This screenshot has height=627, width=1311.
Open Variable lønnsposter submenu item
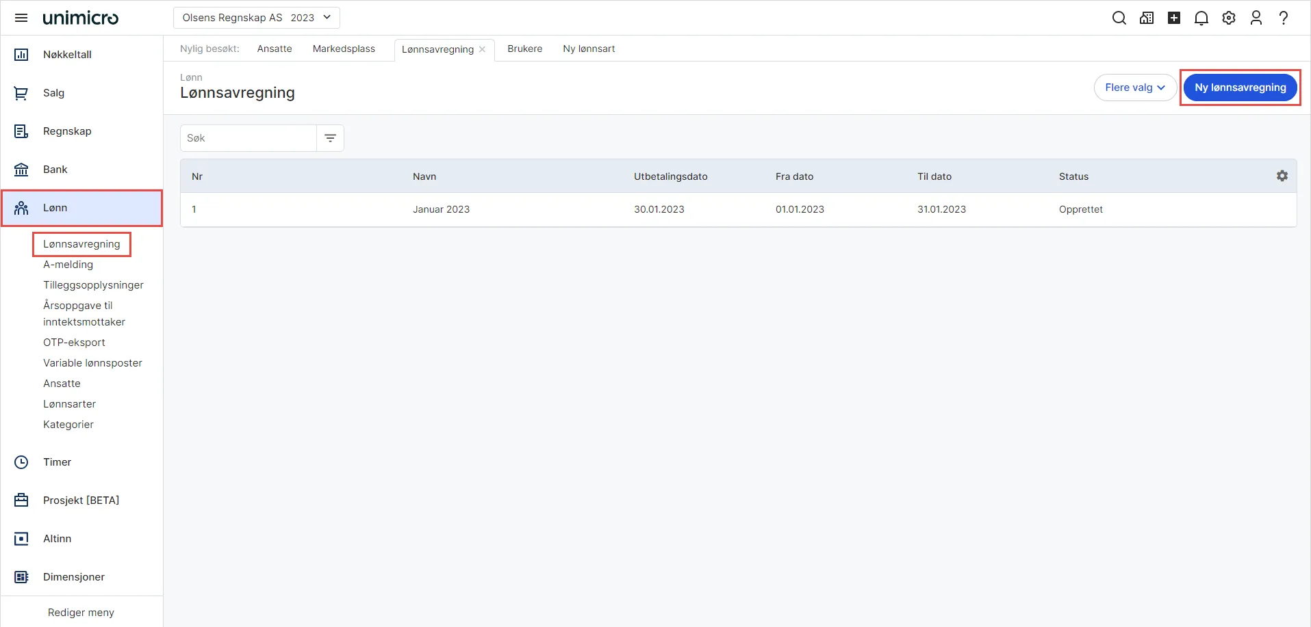click(92, 363)
